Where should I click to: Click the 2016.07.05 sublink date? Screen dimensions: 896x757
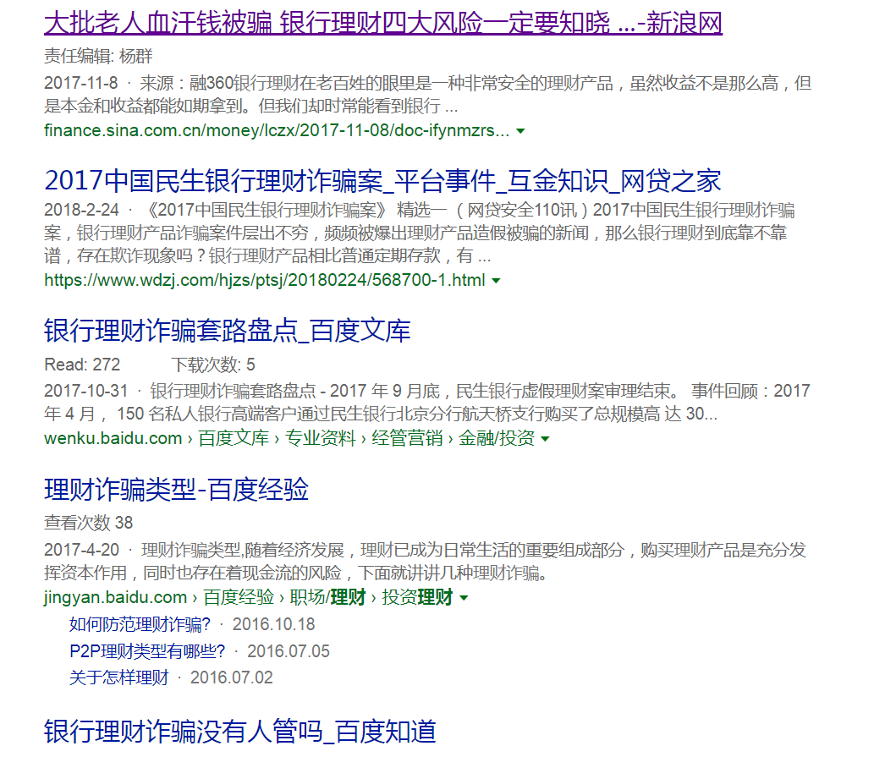[x=289, y=651]
